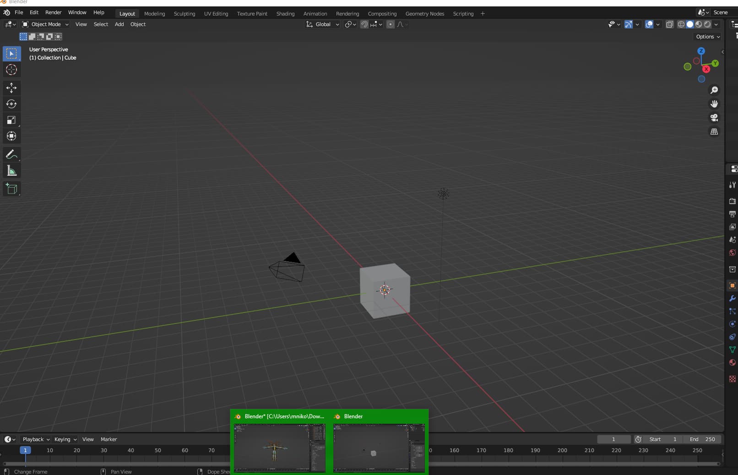
Task: Open the Transform Orientation Global dropdown
Action: point(323,24)
